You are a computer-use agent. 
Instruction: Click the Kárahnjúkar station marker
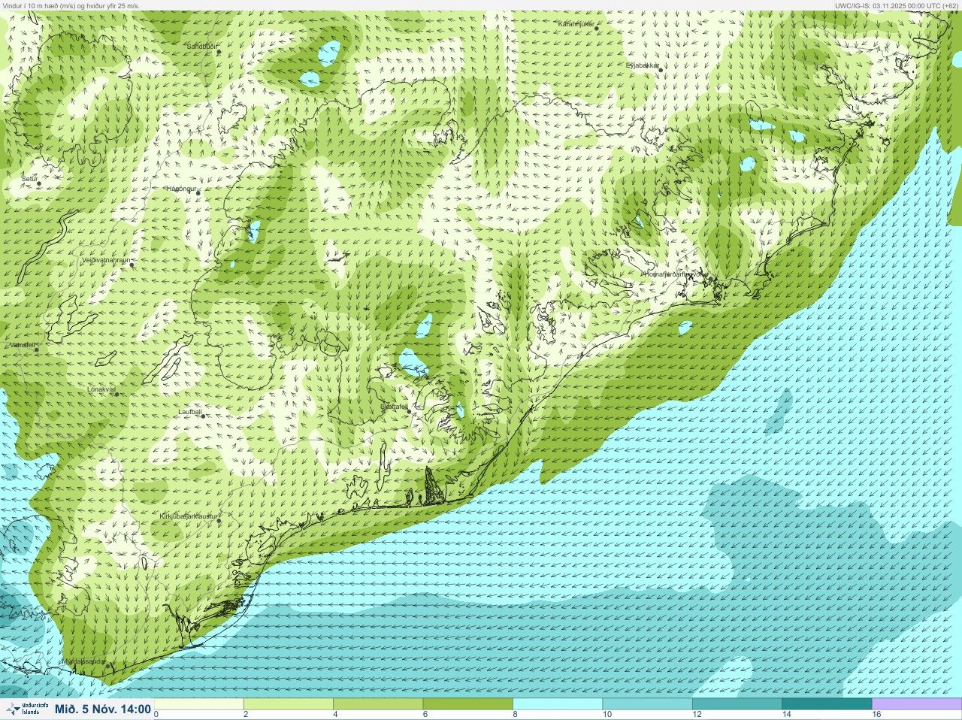coord(597,29)
